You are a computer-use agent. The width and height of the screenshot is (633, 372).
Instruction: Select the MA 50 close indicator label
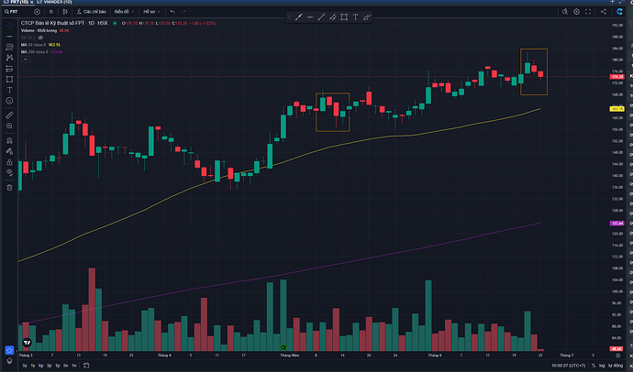pyautogui.click(x=34, y=45)
